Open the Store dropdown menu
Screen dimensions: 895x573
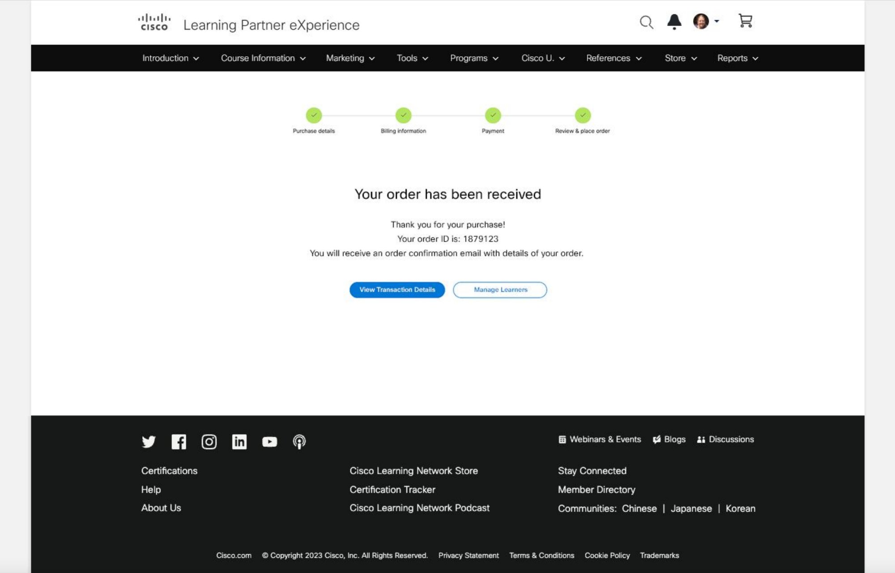(x=680, y=58)
